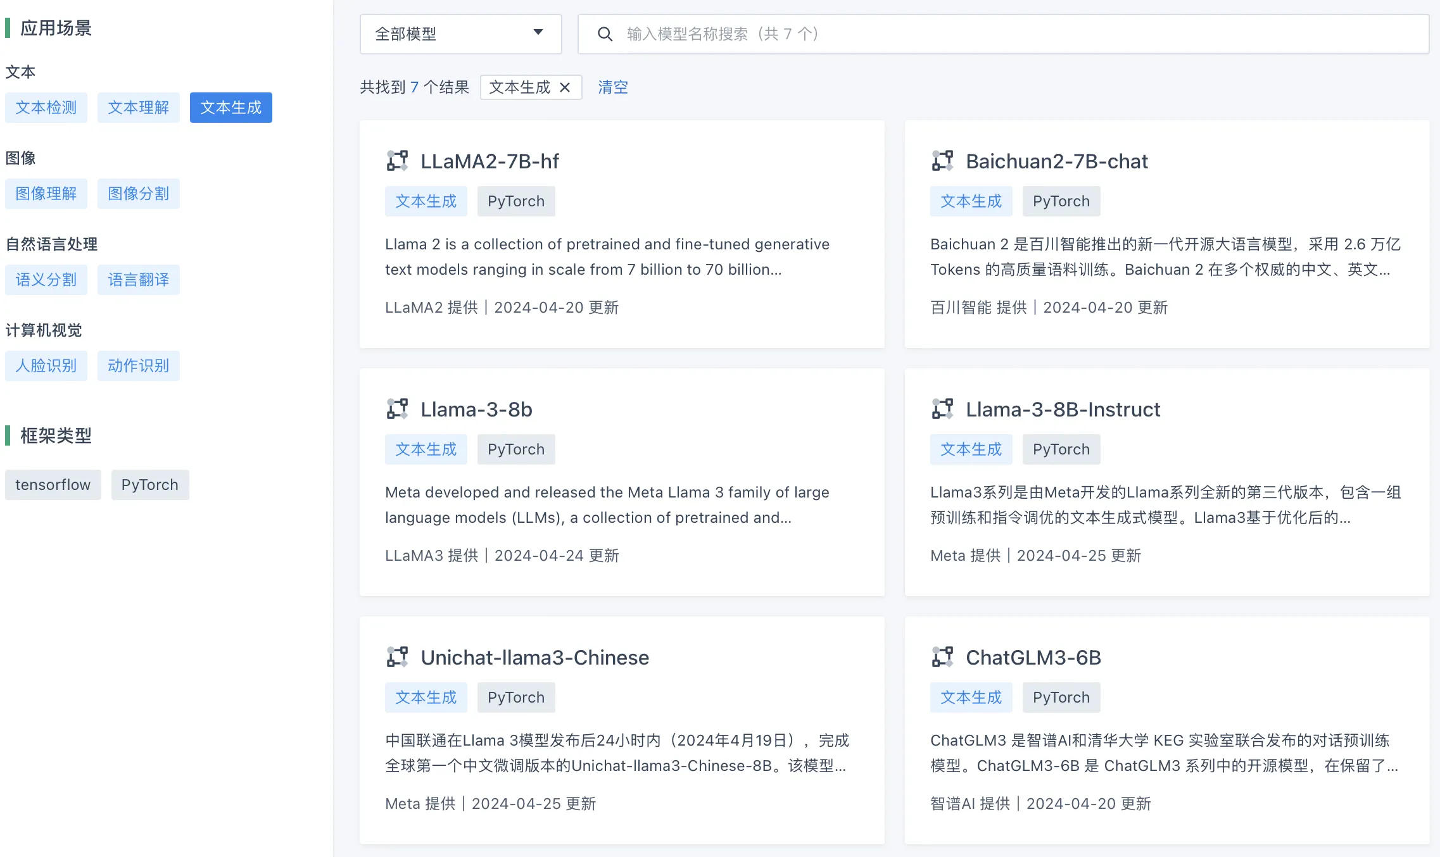This screenshot has width=1440, height=857.
Task: Click the LLaMA2-7B-hf model icon
Action: [398, 161]
